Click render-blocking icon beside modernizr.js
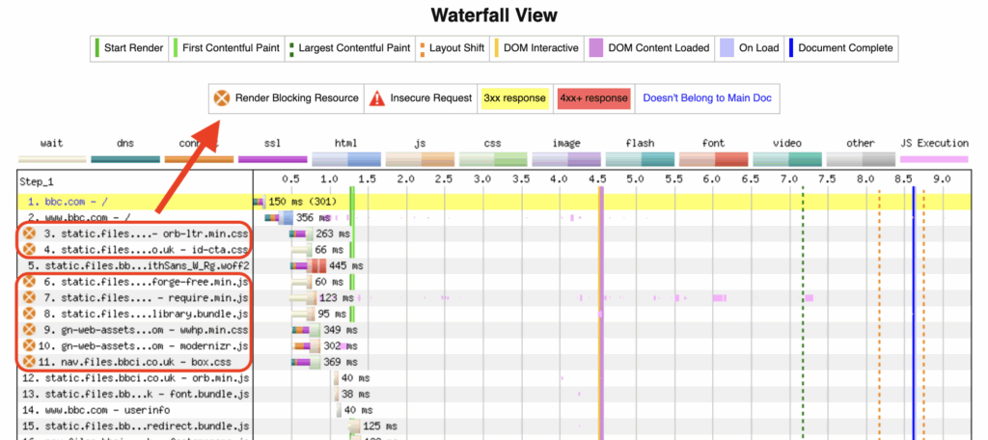 point(28,346)
